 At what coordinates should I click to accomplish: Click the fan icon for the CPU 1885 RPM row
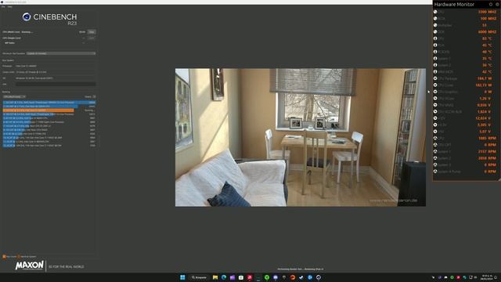435,138
